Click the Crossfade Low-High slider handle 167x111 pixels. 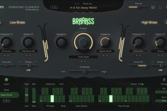pyautogui.click(x=85, y=72)
